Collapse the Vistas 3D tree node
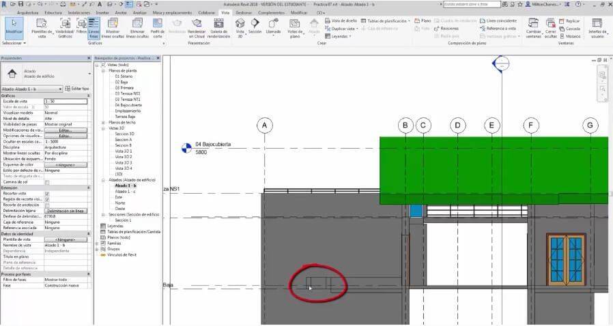 tap(102, 128)
